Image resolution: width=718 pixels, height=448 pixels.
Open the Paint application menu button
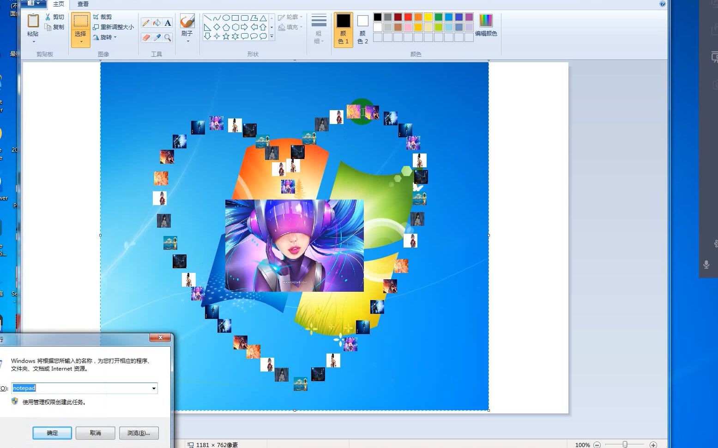(x=34, y=4)
